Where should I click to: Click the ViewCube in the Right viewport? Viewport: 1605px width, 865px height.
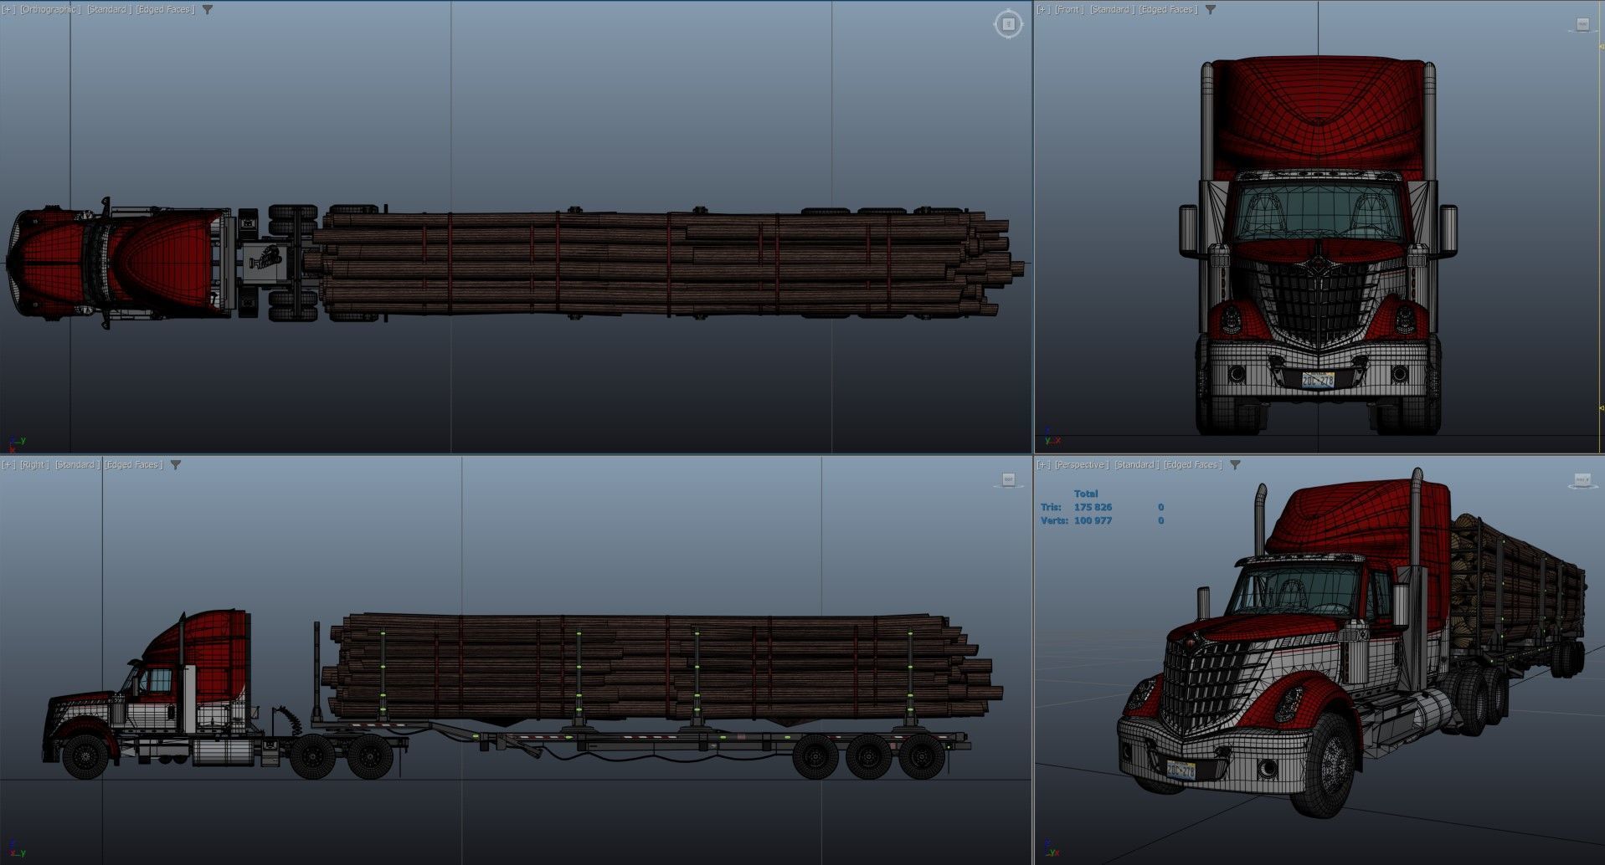click(x=1009, y=480)
